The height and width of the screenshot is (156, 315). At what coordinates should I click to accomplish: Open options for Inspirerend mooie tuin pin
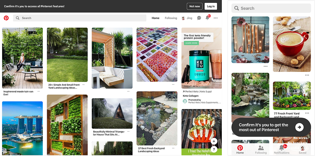coord(38,92)
